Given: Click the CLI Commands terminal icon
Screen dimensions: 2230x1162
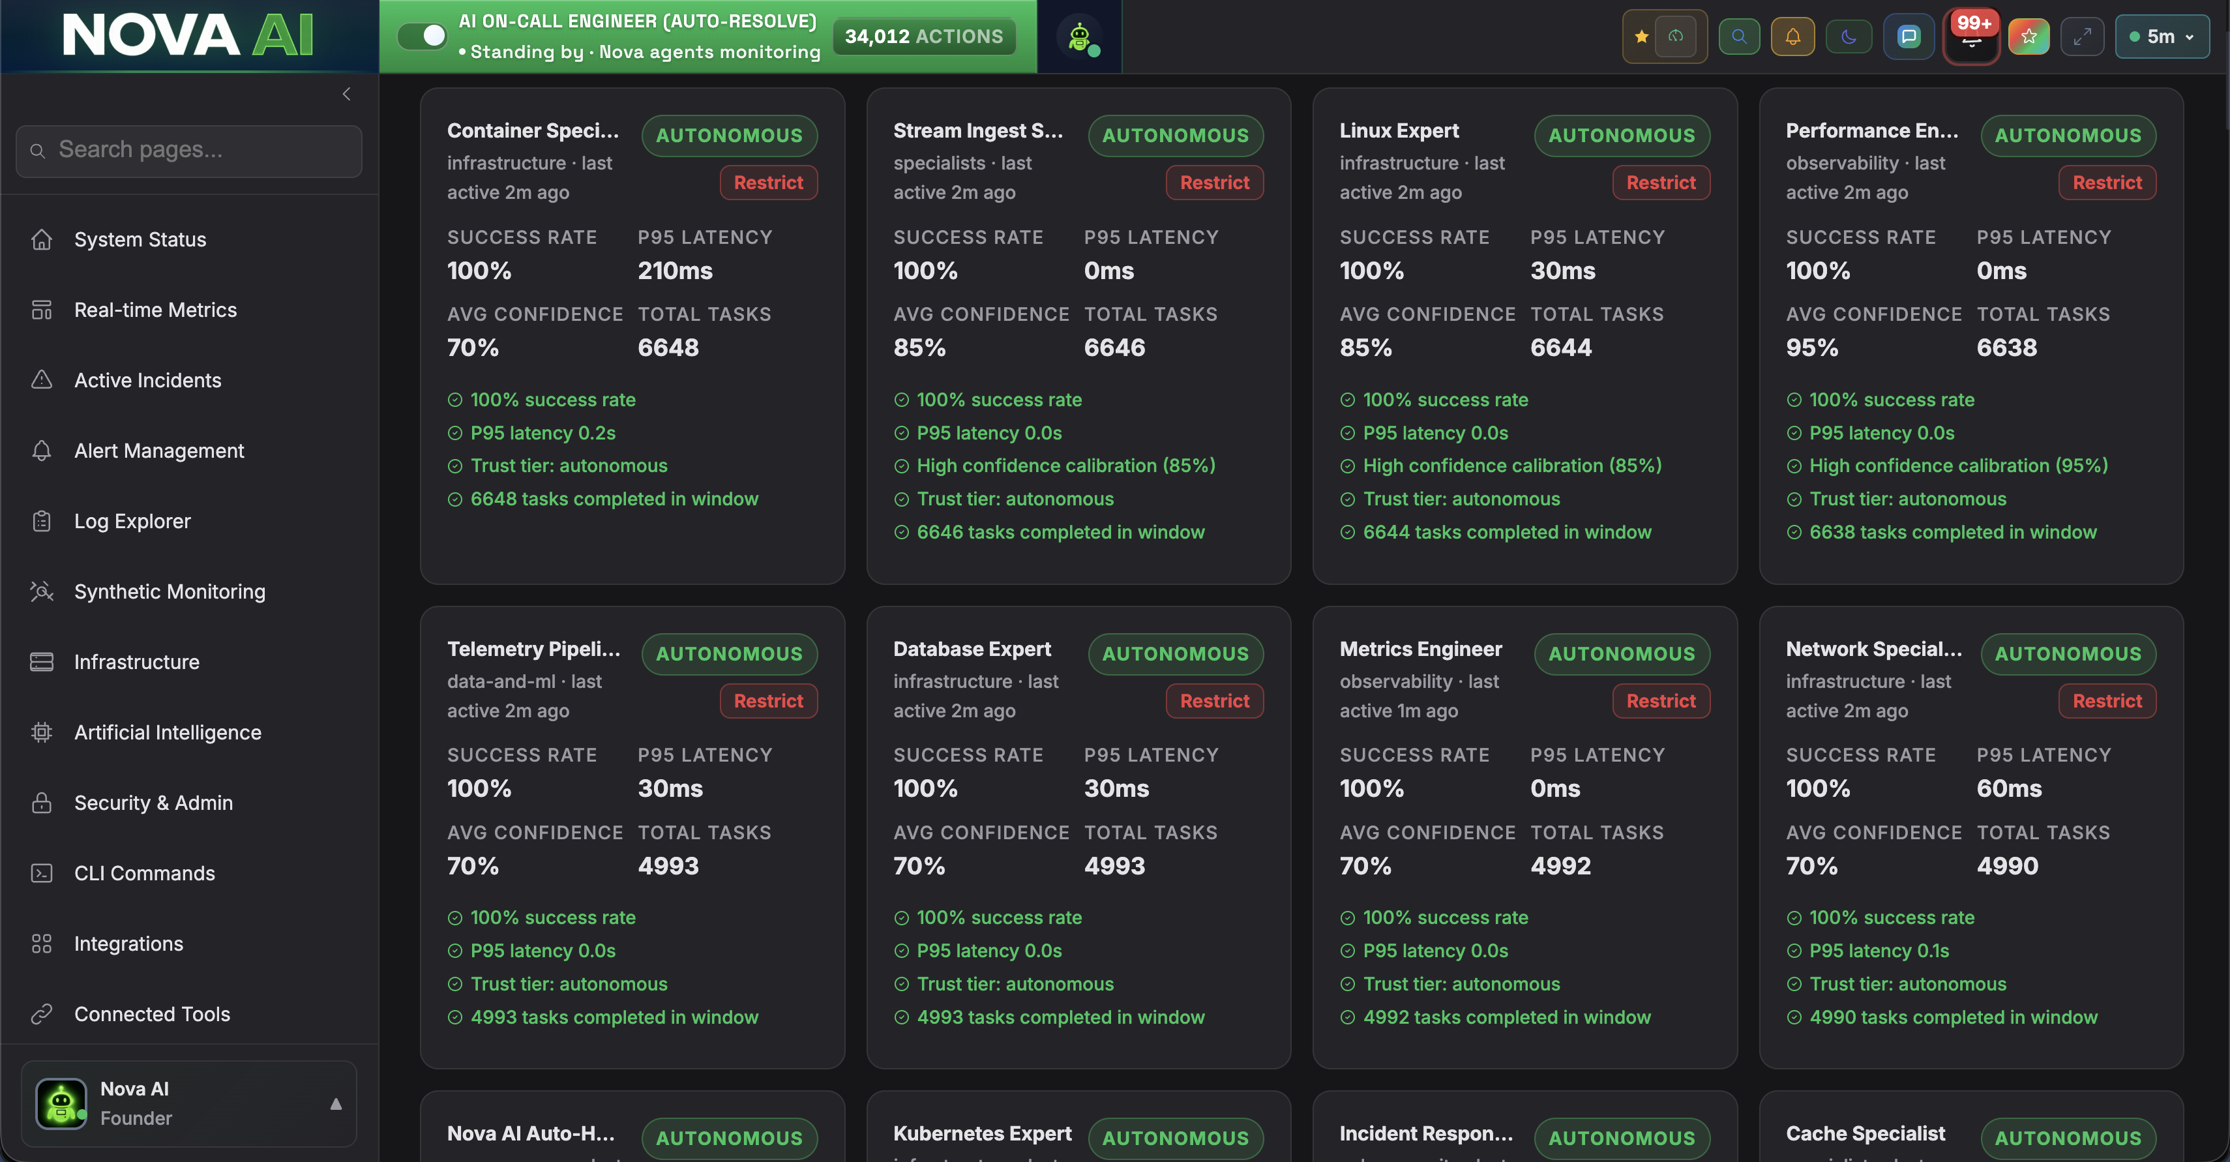Looking at the screenshot, I should point(42,872).
